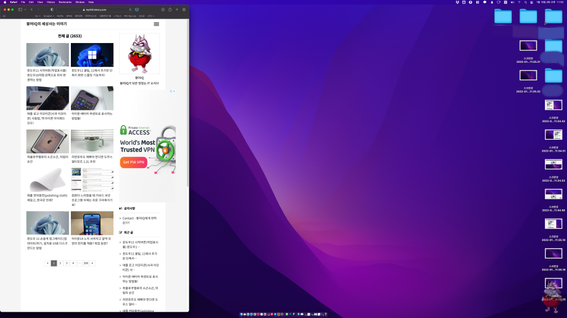Viewport: 567px width, 318px height.
Task: Click the AdChoices info icon
Action: 171,91
